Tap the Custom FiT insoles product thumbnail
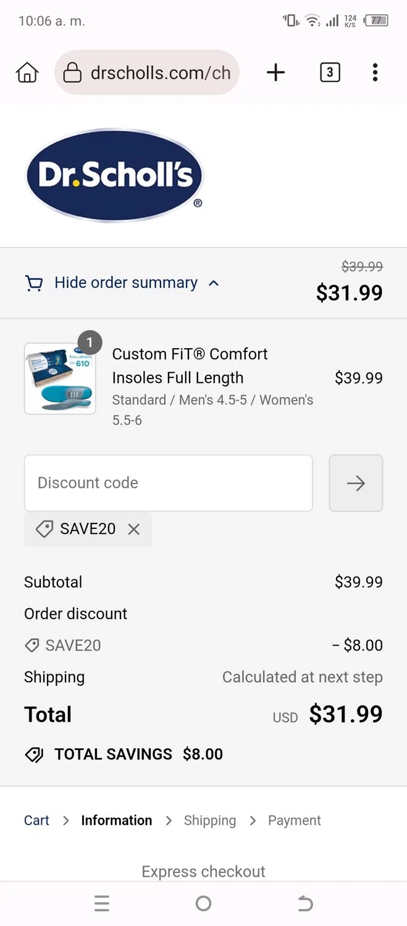Image resolution: width=407 pixels, height=926 pixels. (x=60, y=378)
